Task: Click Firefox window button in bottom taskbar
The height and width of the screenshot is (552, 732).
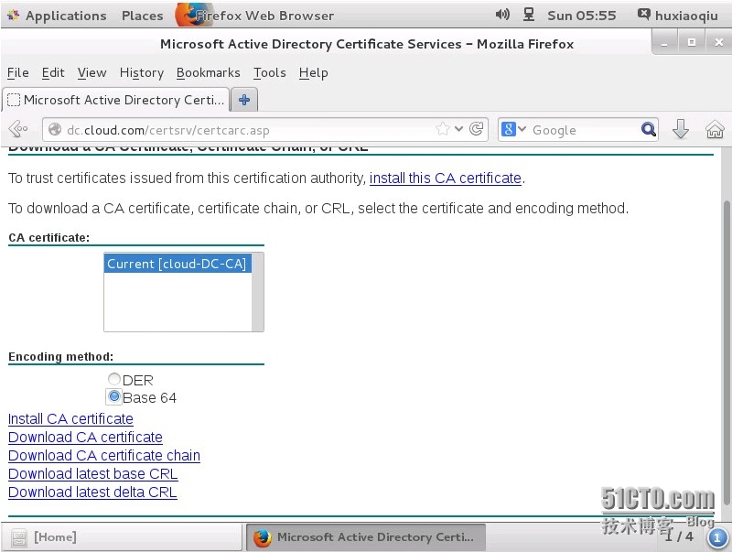Action: [x=365, y=537]
